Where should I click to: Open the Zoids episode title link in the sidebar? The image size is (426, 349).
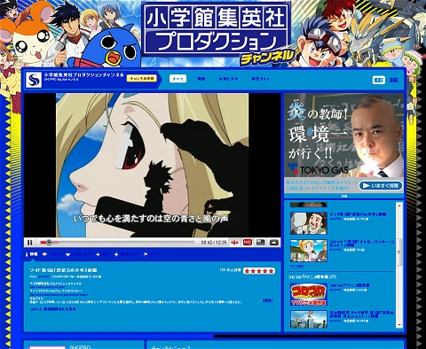click(x=358, y=214)
